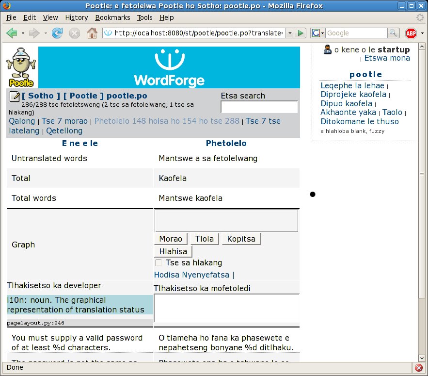Screen dimensions: 428x376
Task: Click the 'Kaofela' translation cell
Action: point(226,178)
